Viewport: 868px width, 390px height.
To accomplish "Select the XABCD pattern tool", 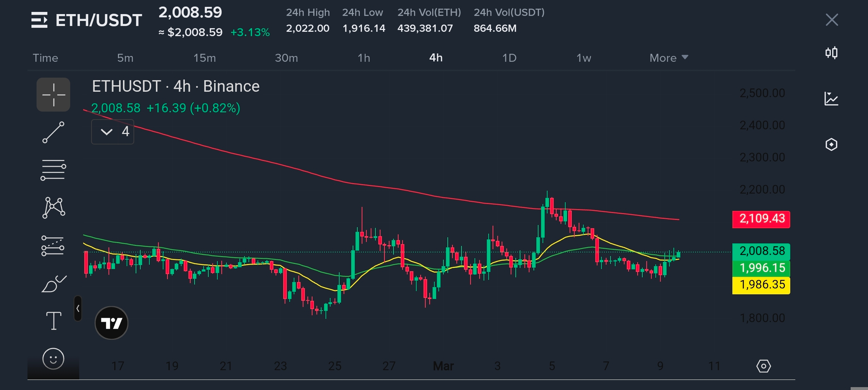I will pyautogui.click(x=54, y=208).
